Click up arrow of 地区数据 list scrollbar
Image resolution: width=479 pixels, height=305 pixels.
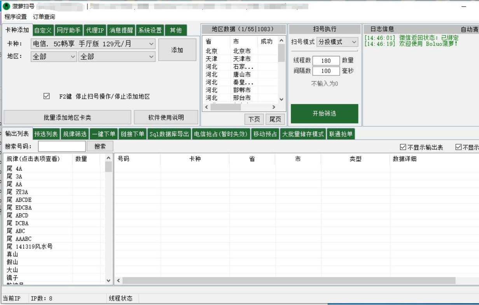tap(281, 41)
